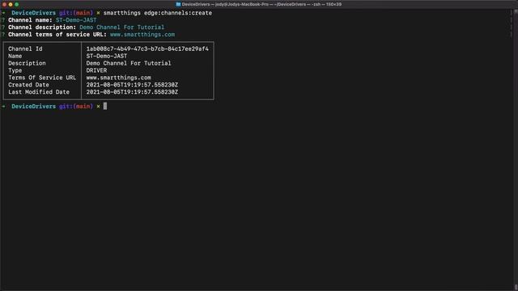Click the 'Last Modified Date' row label

coord(39,92)
